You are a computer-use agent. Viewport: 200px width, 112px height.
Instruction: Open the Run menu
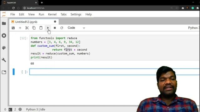tap(41, 14)
